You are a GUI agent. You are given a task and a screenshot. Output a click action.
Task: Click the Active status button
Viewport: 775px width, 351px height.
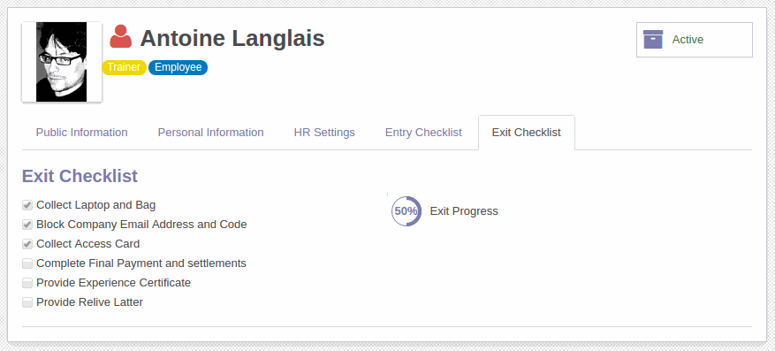695,40
